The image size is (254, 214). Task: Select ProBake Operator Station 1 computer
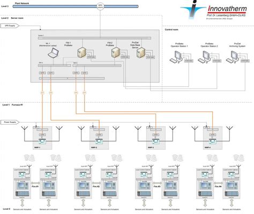[x=176, y=57]
